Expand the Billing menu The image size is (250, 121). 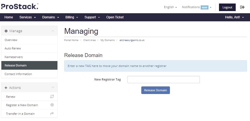click(71, 17)
